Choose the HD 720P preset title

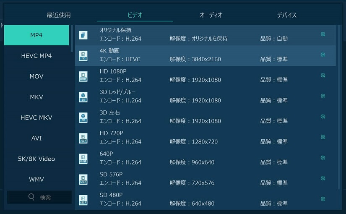point(111,133)
